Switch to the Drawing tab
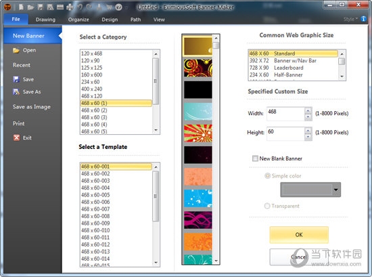 (x=45, y=20)
